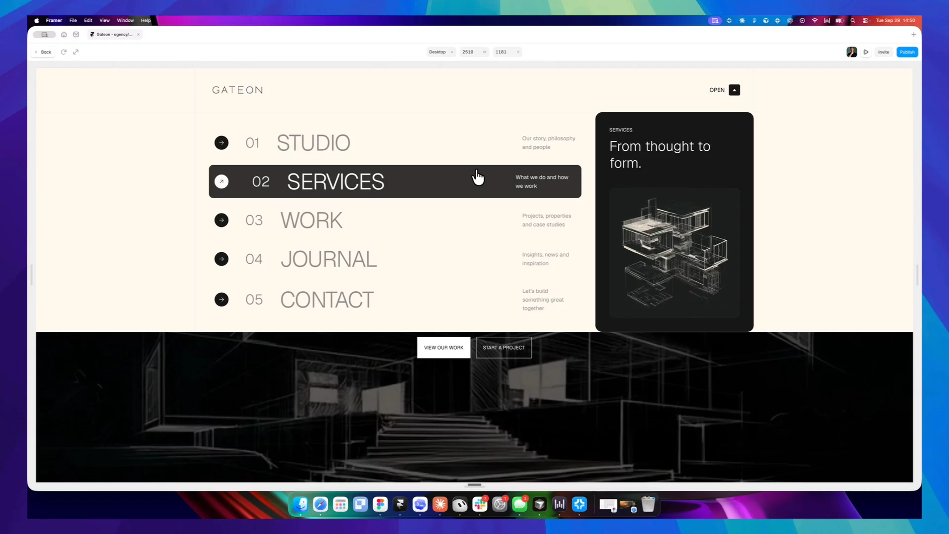Go back with the Back button
949x534 pixels.
pos(43,52)
